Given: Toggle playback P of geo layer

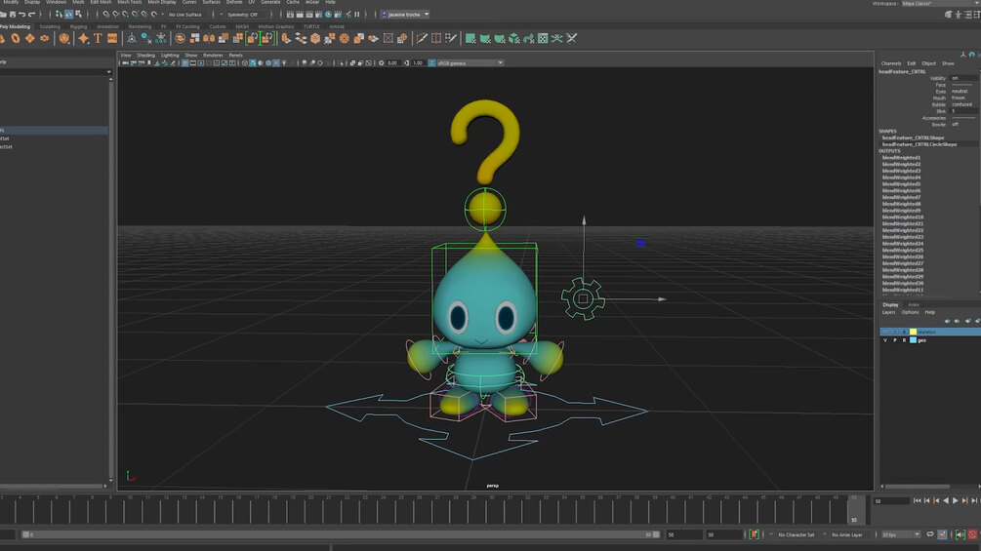Looking at the screenshot, I should click(895, 340).
